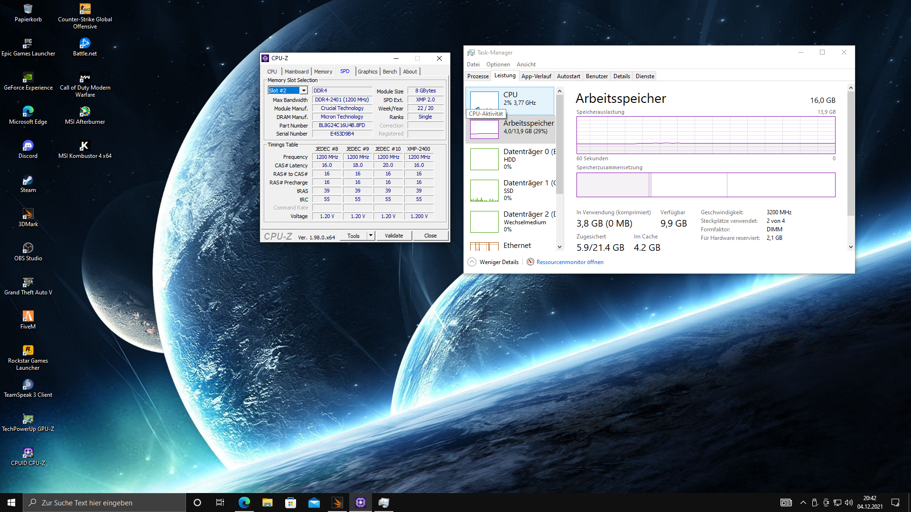Image resolution: width=911 pixels, height=512 pixels.
Task: Open File Explorer from the taskbar
Action: [x=267, y=503]
